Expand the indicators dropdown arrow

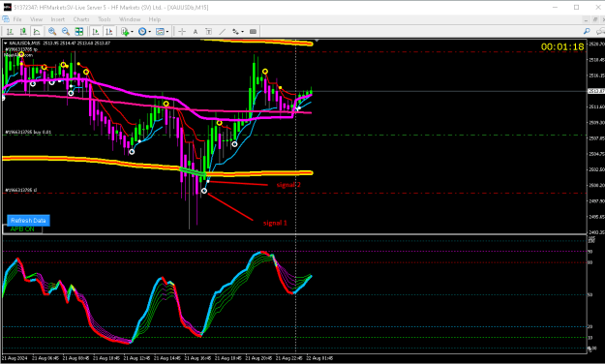click(x=132, y=32)
